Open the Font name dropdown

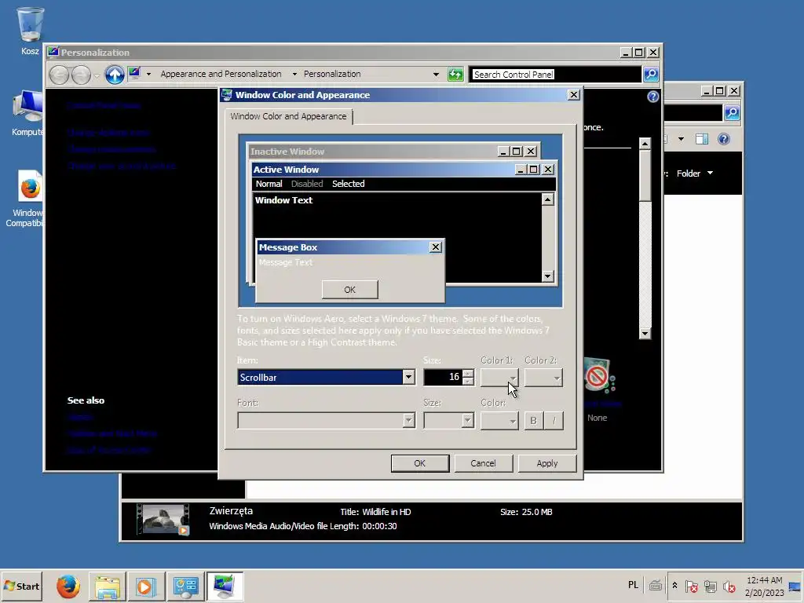point(326,421)
